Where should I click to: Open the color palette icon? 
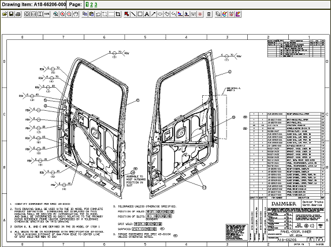pos(225,14)
